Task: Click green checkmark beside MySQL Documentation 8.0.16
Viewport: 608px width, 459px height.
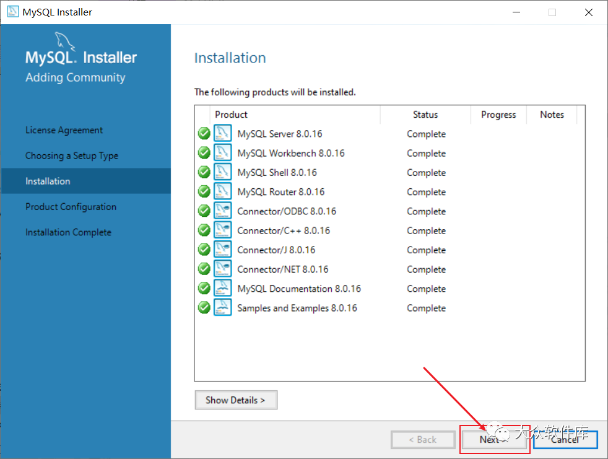Action: (204, 289)
